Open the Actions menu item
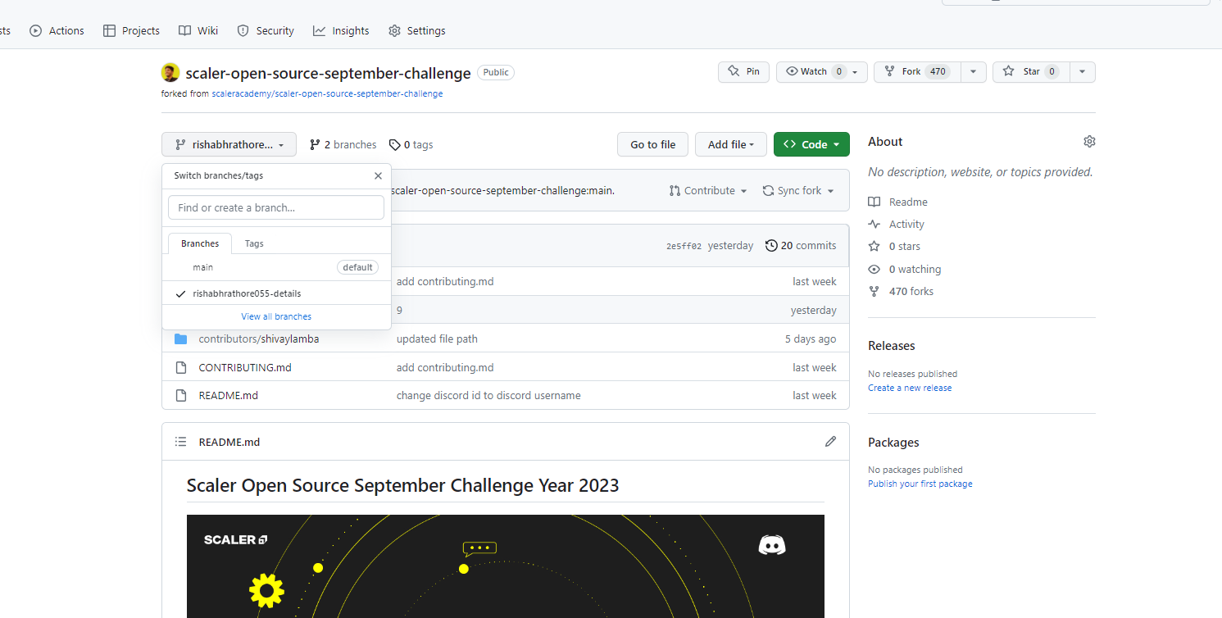 tap(57, 30)
